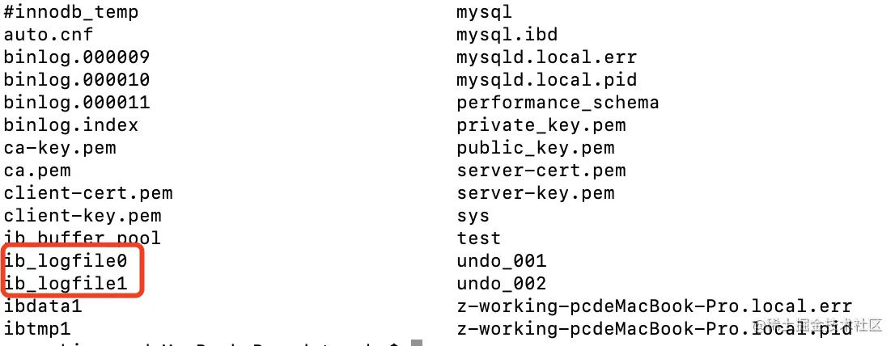Click the #innodb_temp directory name

click(x=71, y=12)
